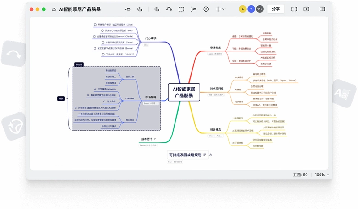Select the multi-protocol WiFi Zigbee Z-Wave topic
The height and width of the screenshot is (209, 358).
275,81
